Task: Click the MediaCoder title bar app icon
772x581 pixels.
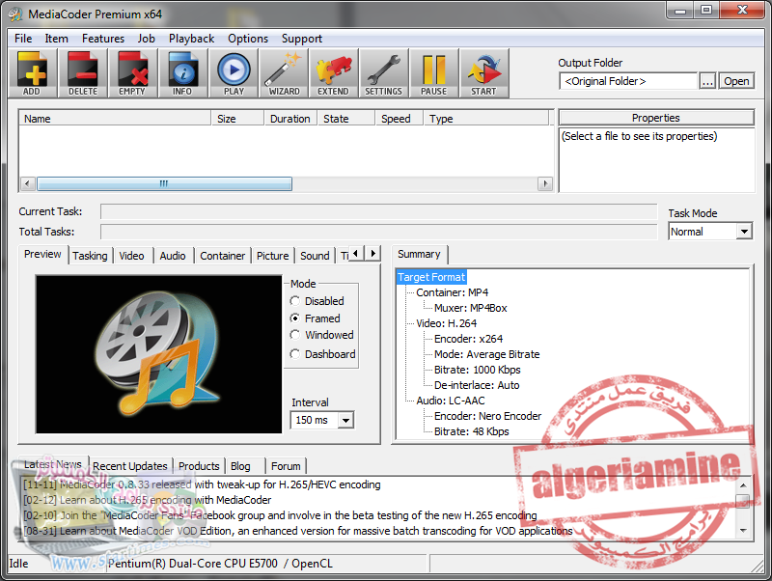Action: [x=15, y=14]
